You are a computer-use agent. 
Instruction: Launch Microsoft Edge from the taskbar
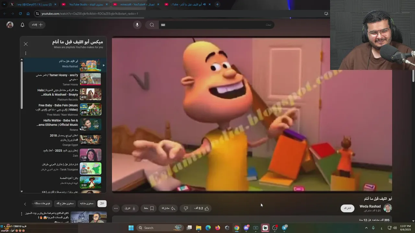click(208, 228)
